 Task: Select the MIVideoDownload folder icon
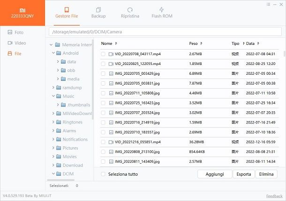pos(59,113)
